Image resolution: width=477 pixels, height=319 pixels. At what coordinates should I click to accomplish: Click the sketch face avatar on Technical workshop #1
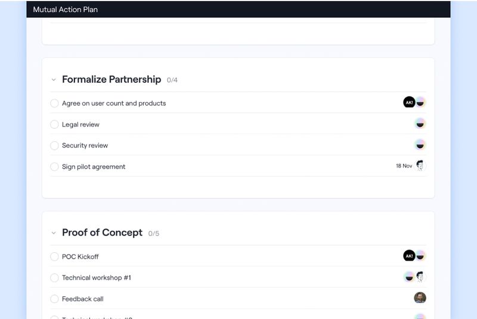pyautogui.click(x=421, y=277)
